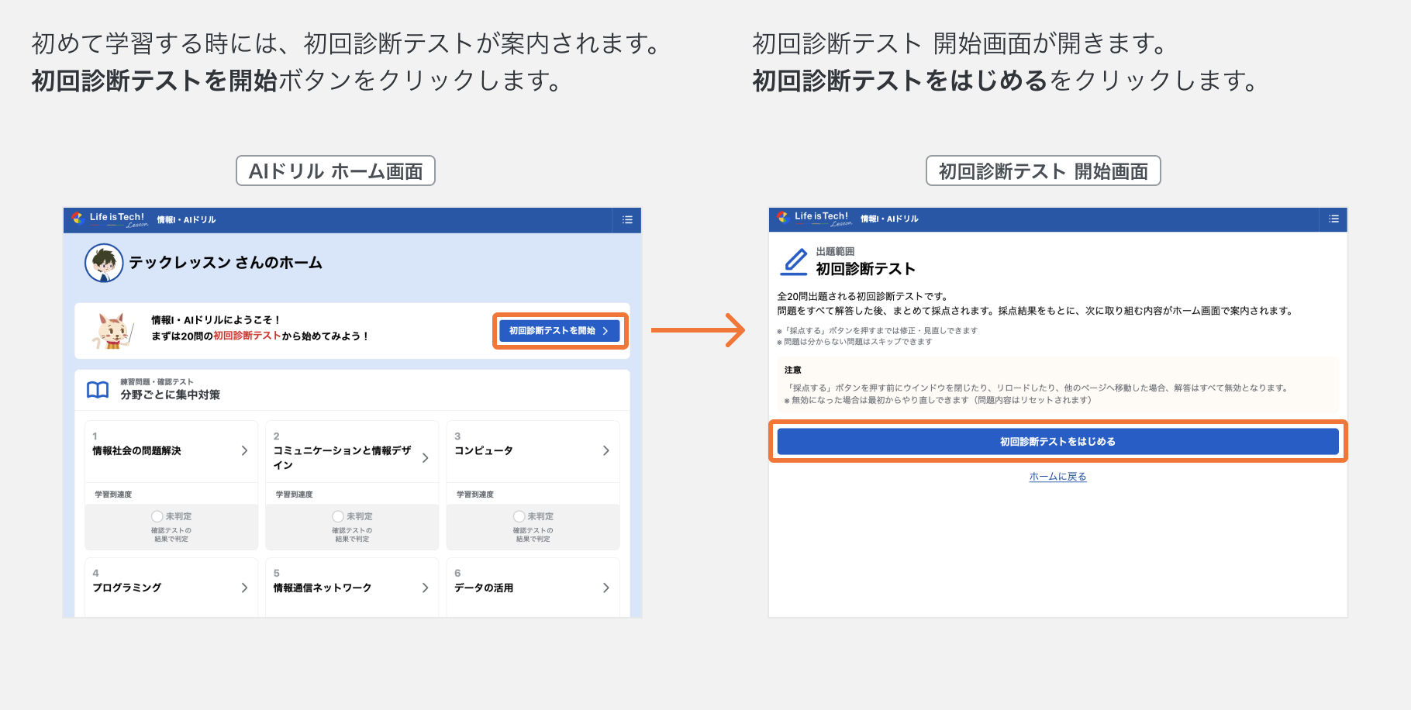Click the open-book icon beside 分野ごとに集中対策

98,390
